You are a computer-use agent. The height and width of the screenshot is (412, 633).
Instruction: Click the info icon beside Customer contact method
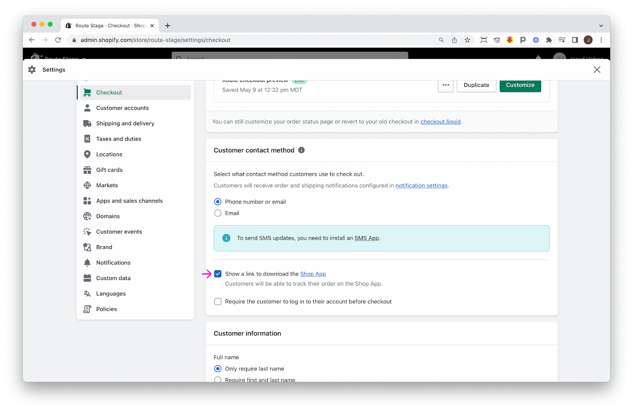coord(301,150)
